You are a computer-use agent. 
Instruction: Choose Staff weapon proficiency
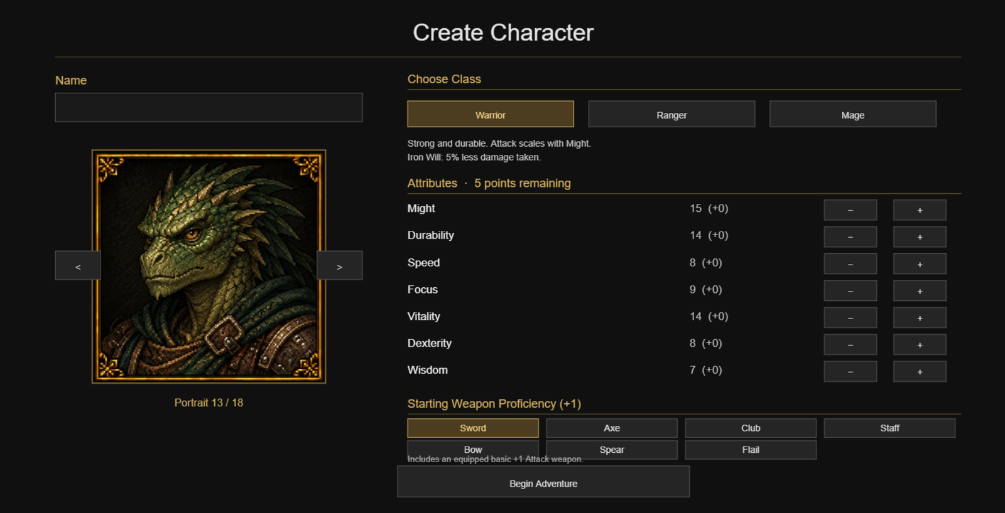click(x=889, y=428)
